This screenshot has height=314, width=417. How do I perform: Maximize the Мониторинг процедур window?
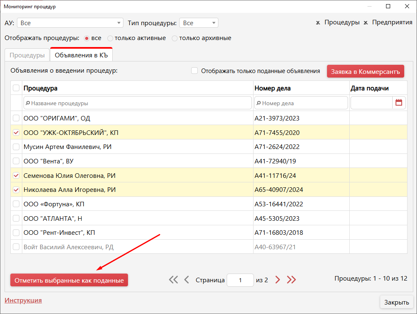388,6
